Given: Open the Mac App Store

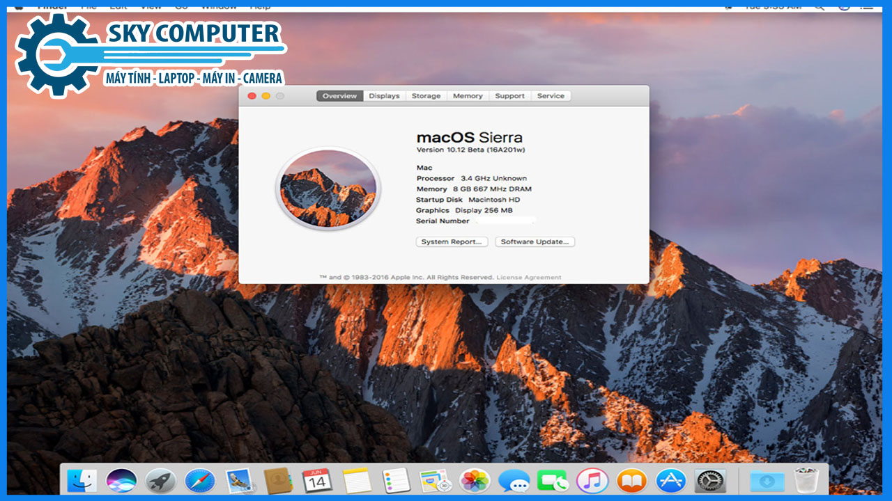Looking at the screenshot, I should point(671,480).
